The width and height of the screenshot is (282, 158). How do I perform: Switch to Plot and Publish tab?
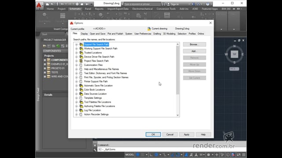click(115, 34)
